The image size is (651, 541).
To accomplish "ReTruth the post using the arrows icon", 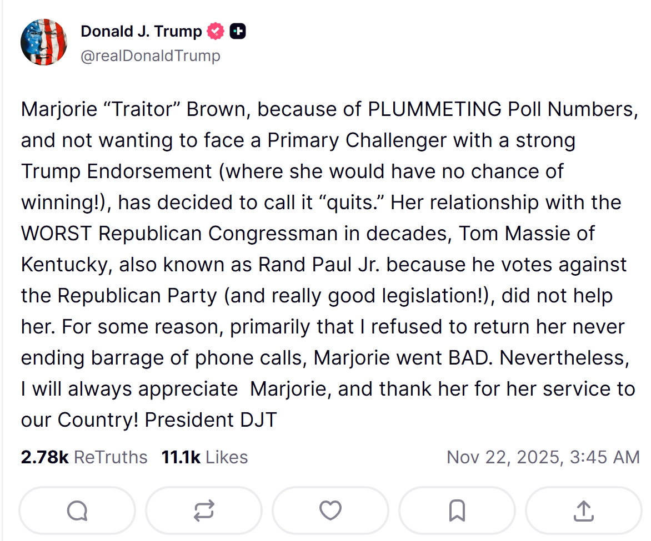I will 203,510.
